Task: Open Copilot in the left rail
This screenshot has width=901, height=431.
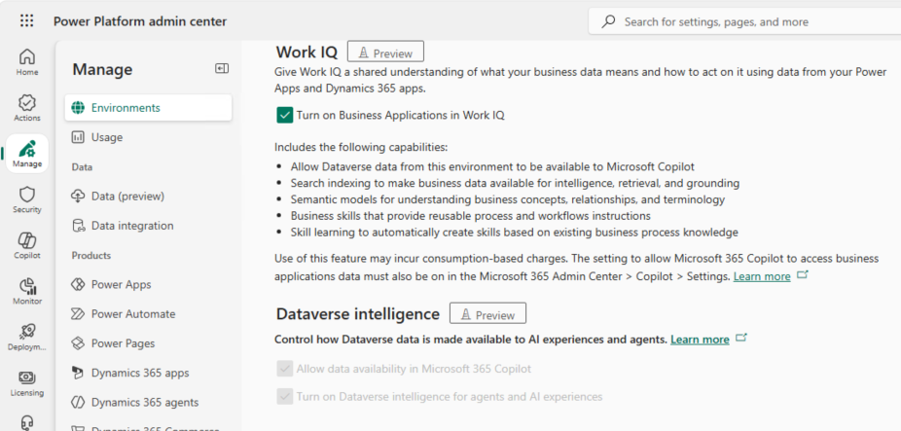Action: 27,245
